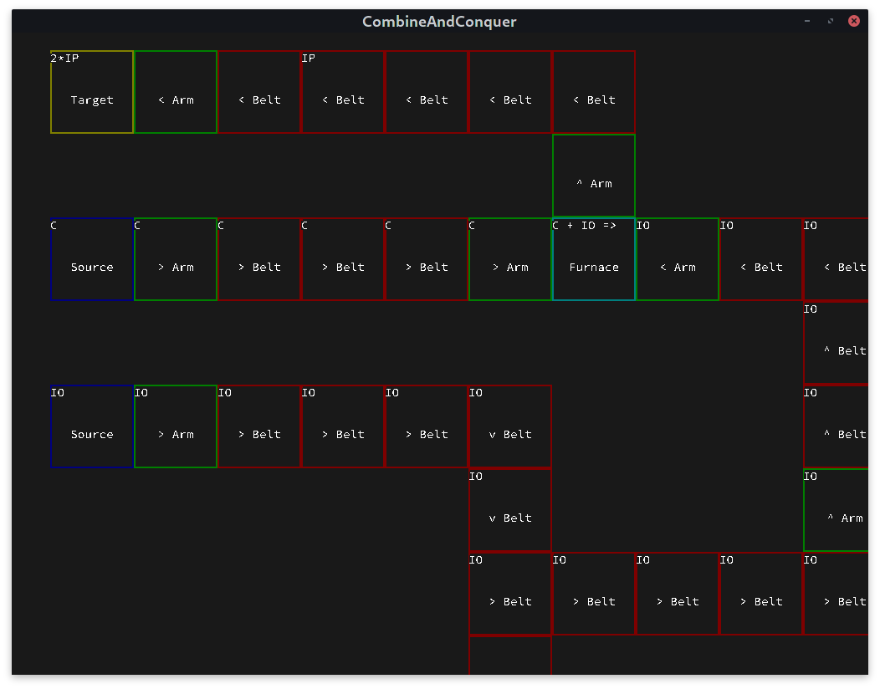Screen dimensions: 880x689
Task: Select the lower v Belt tile
Action: click(510, 510)
